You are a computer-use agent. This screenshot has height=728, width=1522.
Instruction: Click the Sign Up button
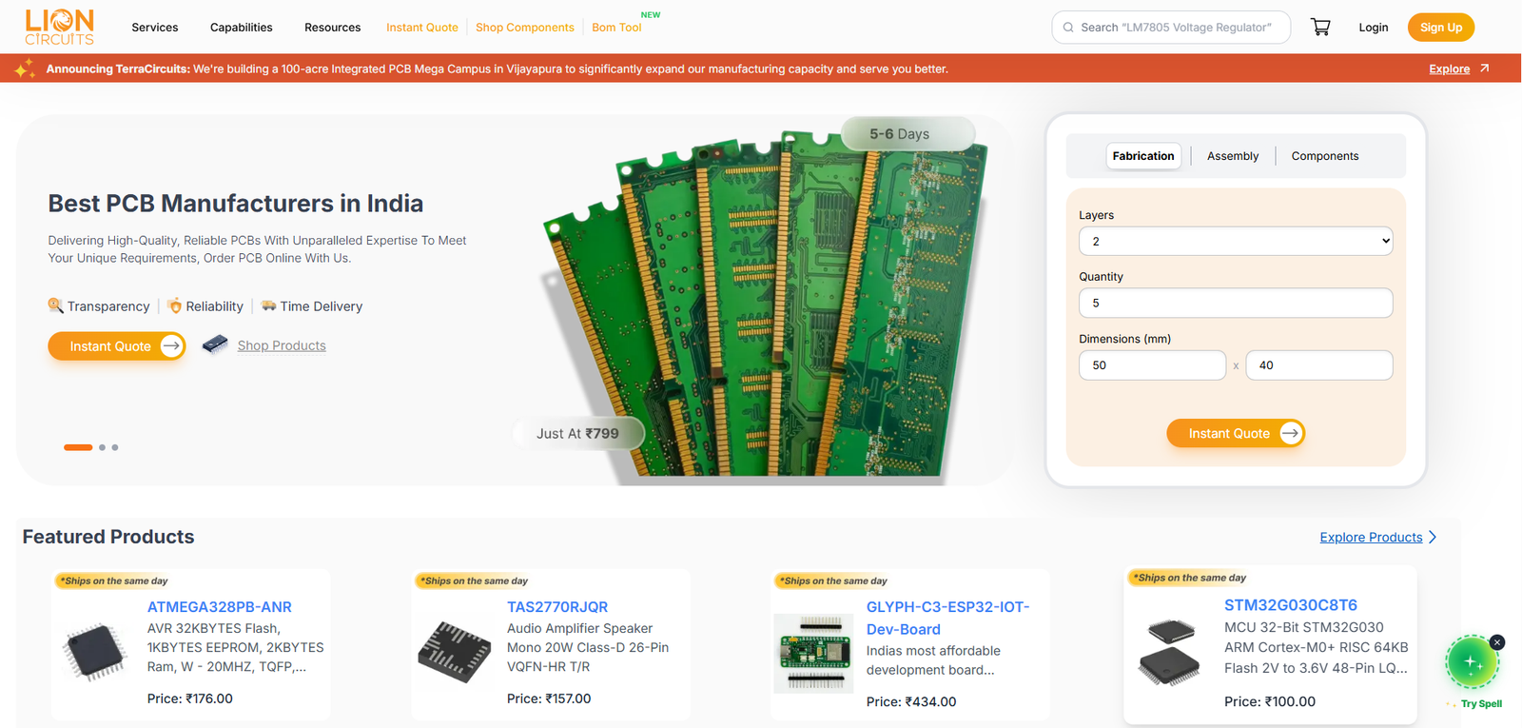1441,28
